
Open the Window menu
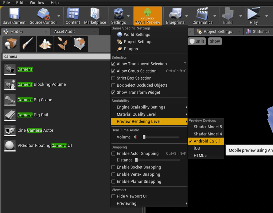point(37,3)
